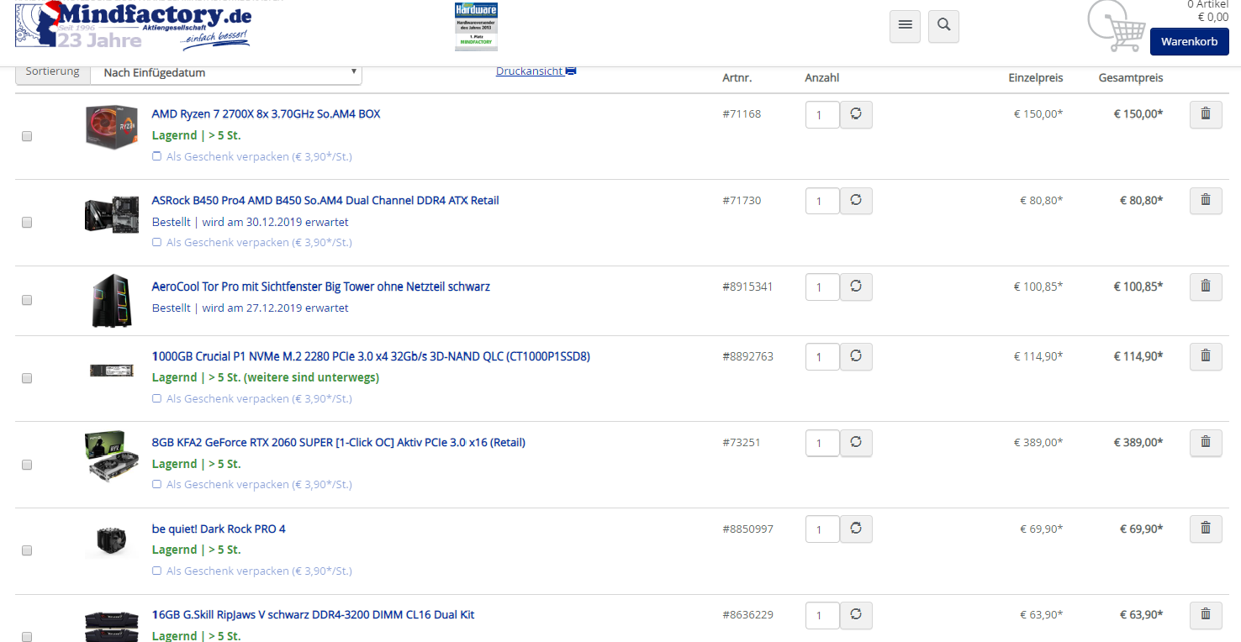Refresh quantity for AeroCool Tor Pro
The height and width of the screenshot is (642, 1241).
[856, 287]
